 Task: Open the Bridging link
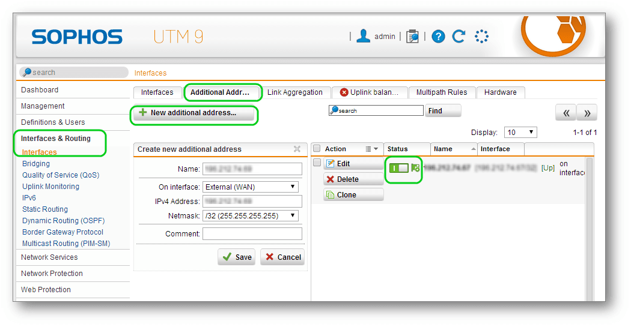36,163
